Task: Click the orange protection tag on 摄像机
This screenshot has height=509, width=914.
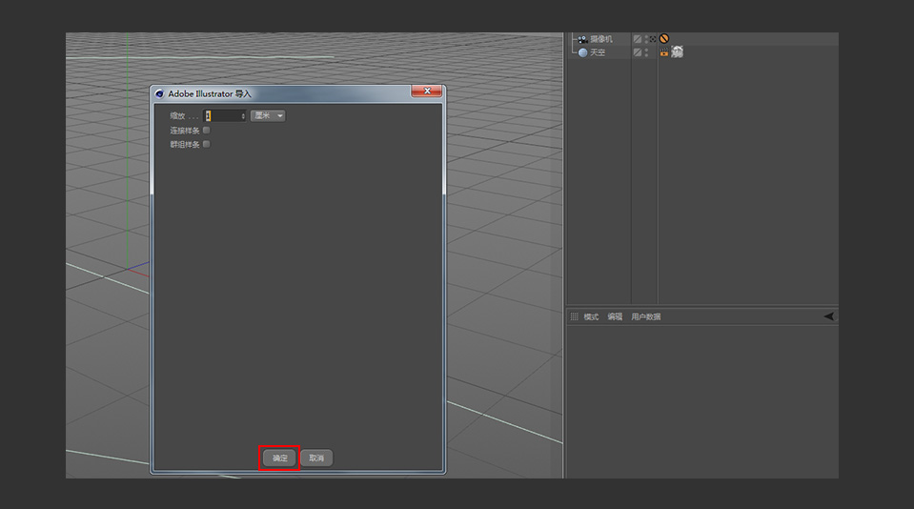Action: coord(664,39)
